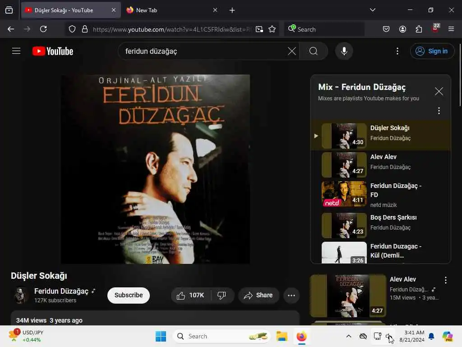Image resolution: width=462 pixels, height=347 pixels.
Task: Open tracking protection shield icon
Action: (x=72, y=29)
